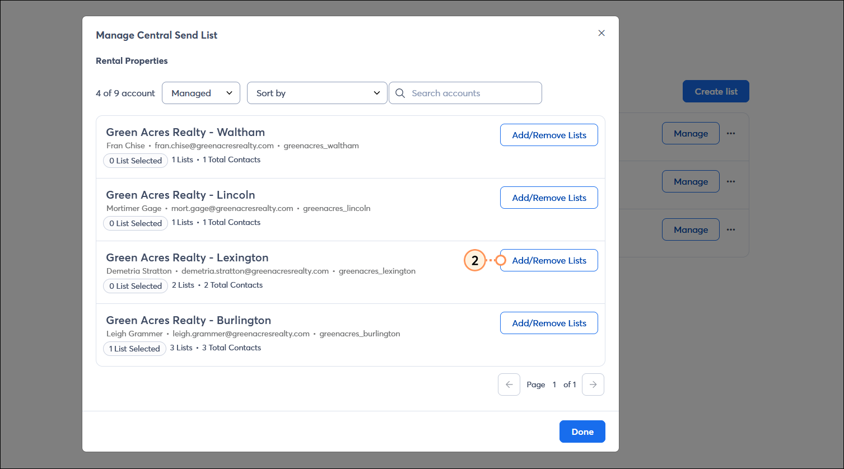Screen dimensions: 844x469
Task: Click the topmost Manage button
Action: pyautogui.click(x=691, y=133)
